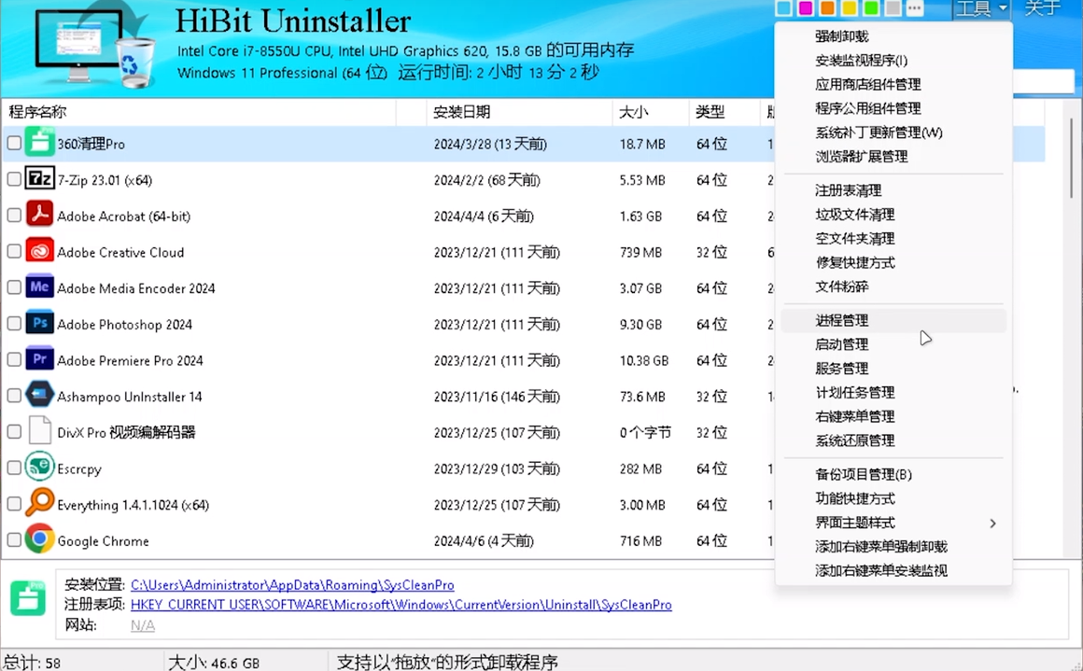
Task: Open 注册表清理 menu item
Action: [x=893, y=190]
